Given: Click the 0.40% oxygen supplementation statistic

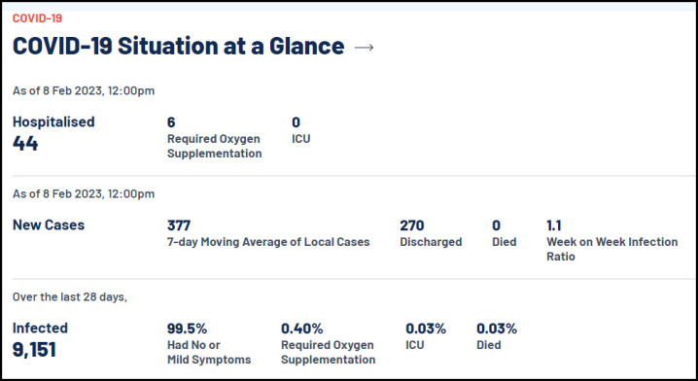Looking at the screenshot, I should point(301,329).
